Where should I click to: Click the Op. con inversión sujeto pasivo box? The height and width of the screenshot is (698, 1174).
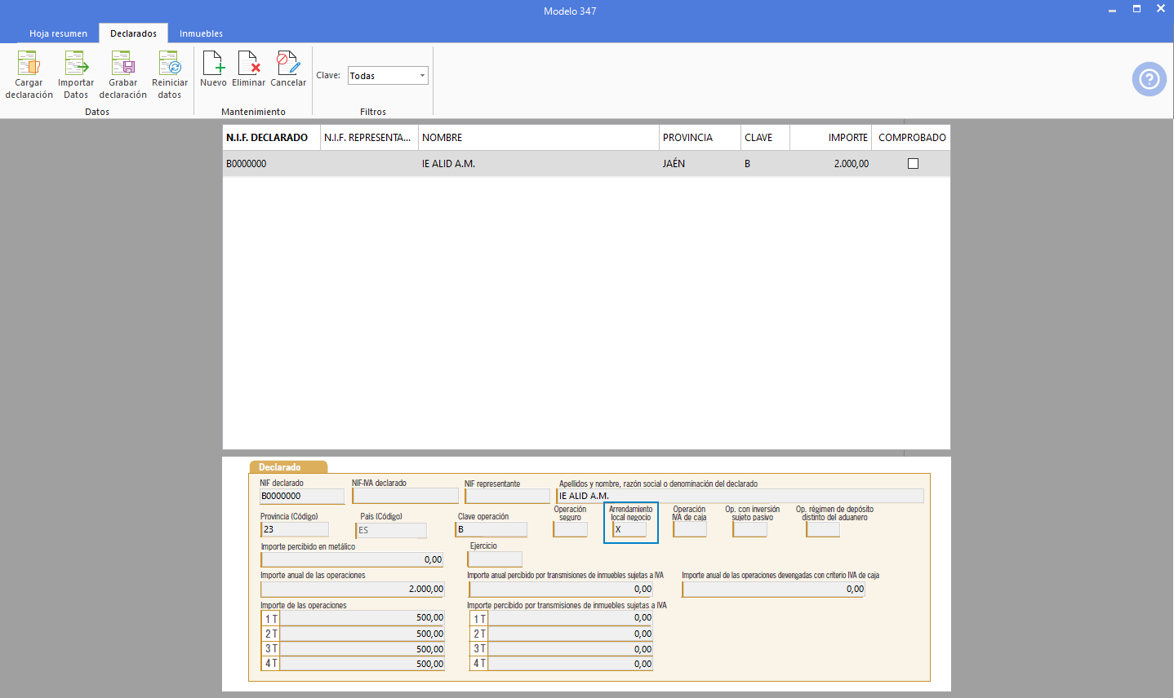tap(749, 529)
